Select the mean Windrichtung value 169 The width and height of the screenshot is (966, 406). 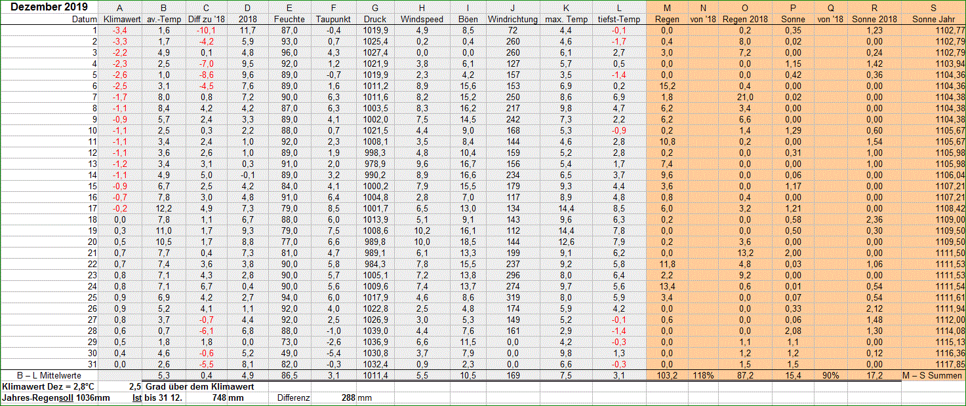click(513, 376)
